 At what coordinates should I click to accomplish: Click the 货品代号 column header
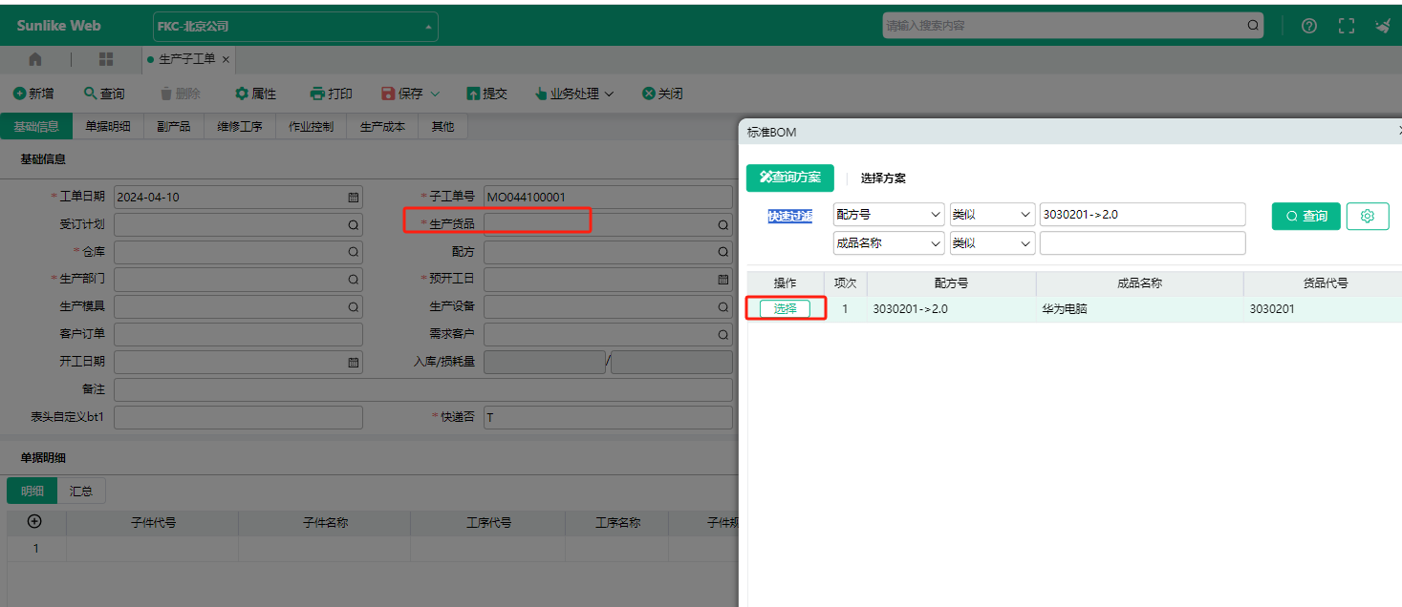[1323, 283]
